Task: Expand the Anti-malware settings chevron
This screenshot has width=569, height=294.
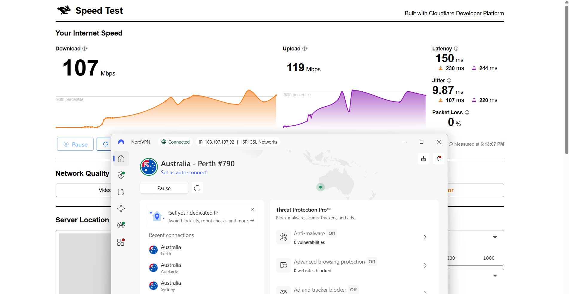Action: [425, 237]
